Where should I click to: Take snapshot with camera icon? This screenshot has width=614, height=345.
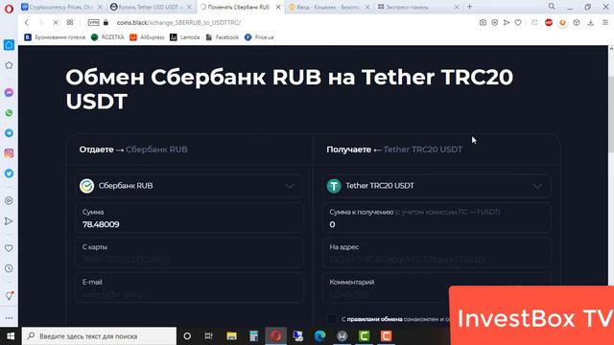pyautogui.click(x=483, y=23)
